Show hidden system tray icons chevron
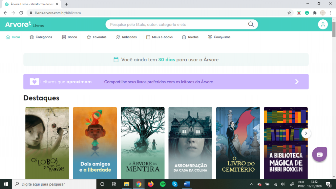 point(252,184)
